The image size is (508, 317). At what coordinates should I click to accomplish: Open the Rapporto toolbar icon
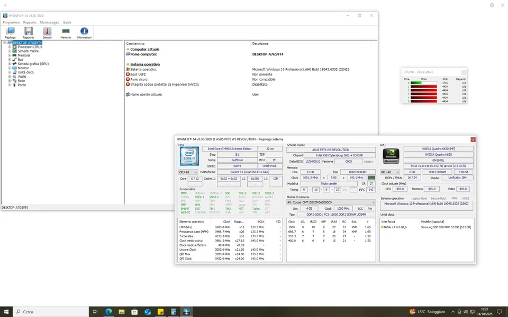click(29, 32)
